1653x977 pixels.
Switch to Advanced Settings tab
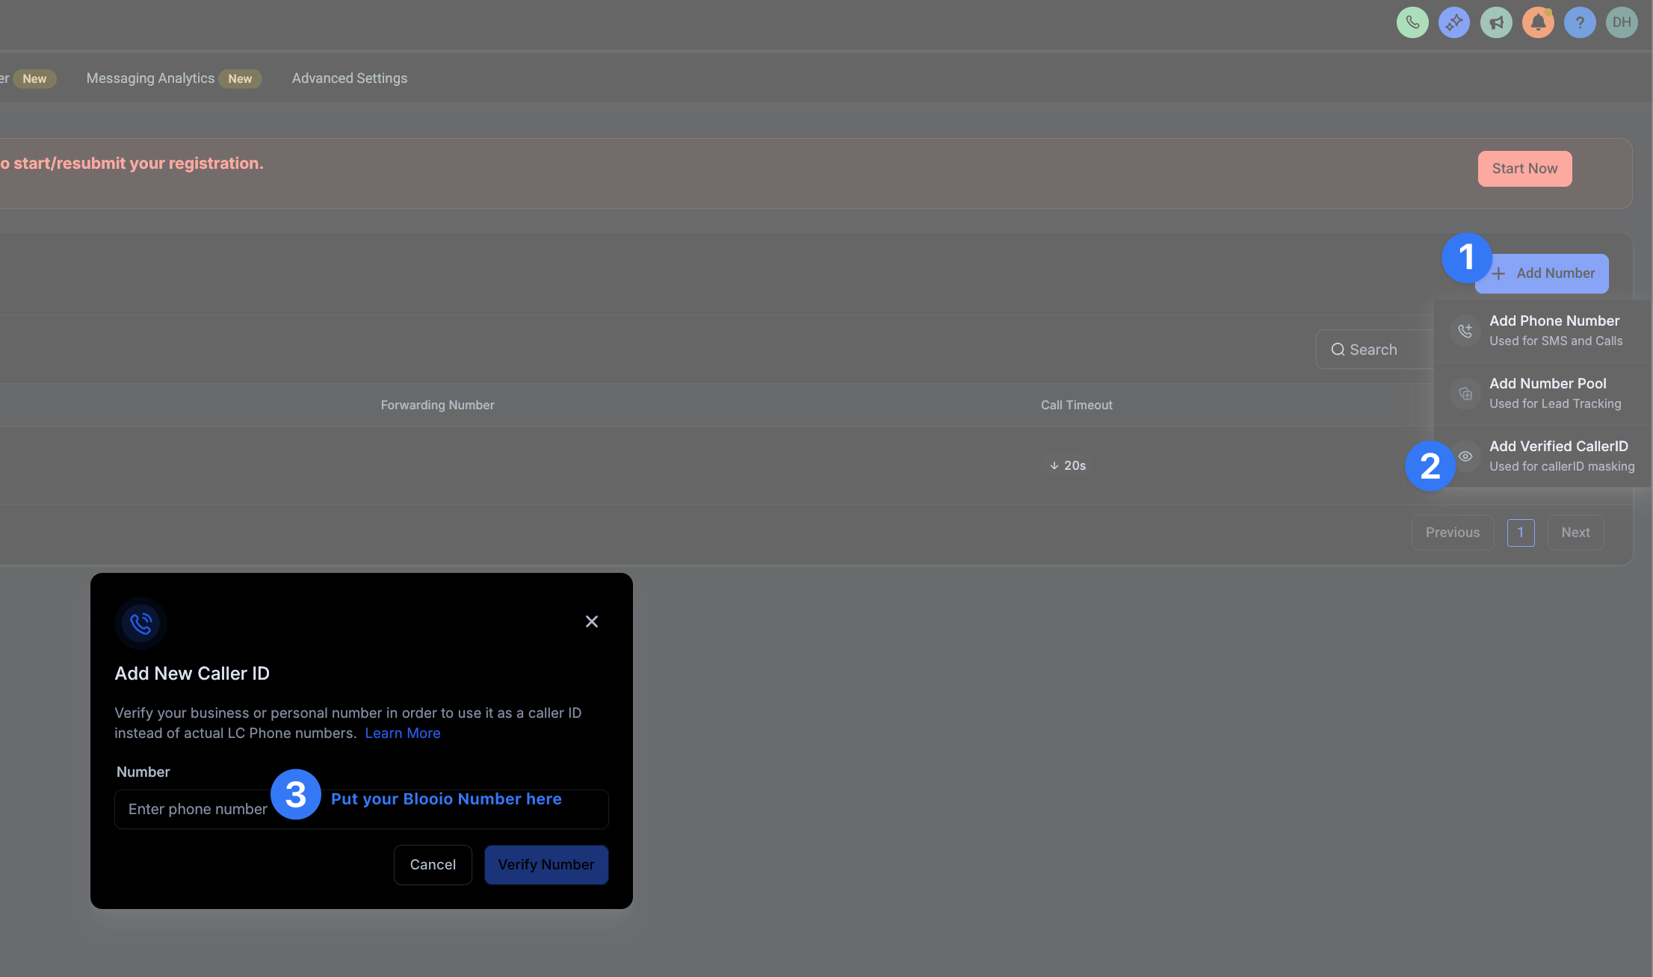(350, 78)
